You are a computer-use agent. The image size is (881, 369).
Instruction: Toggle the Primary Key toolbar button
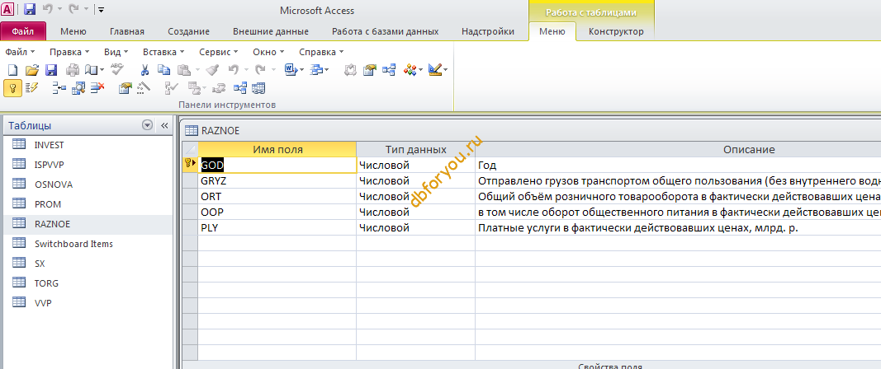pyautogui.click(x=13, y=88)
